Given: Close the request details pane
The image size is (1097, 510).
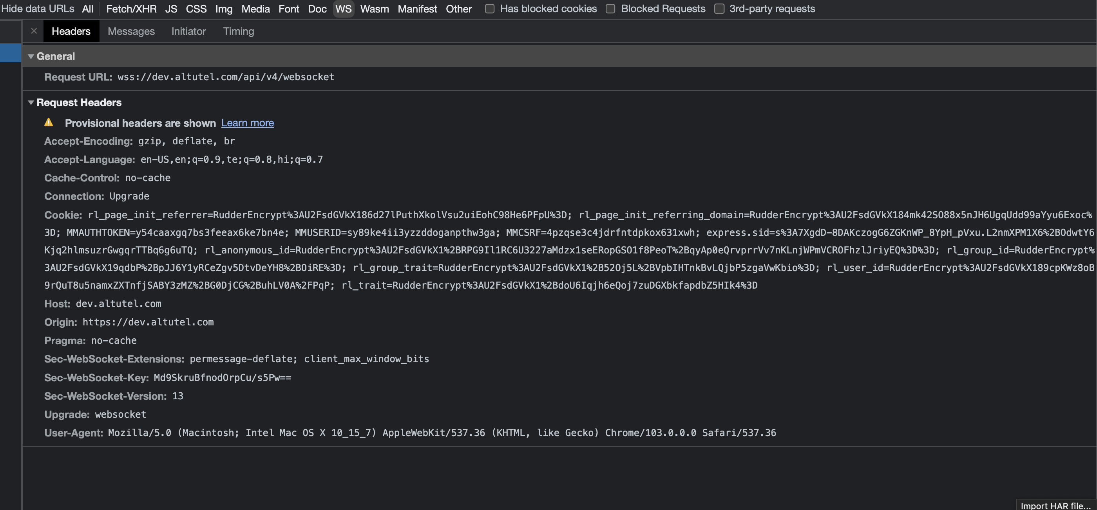Looking at the screenshot, I should pyautogui.click(x=34, y=31).
